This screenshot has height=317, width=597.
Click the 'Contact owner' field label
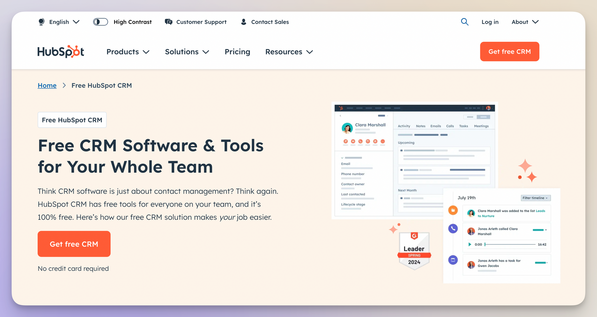(353, 184)
